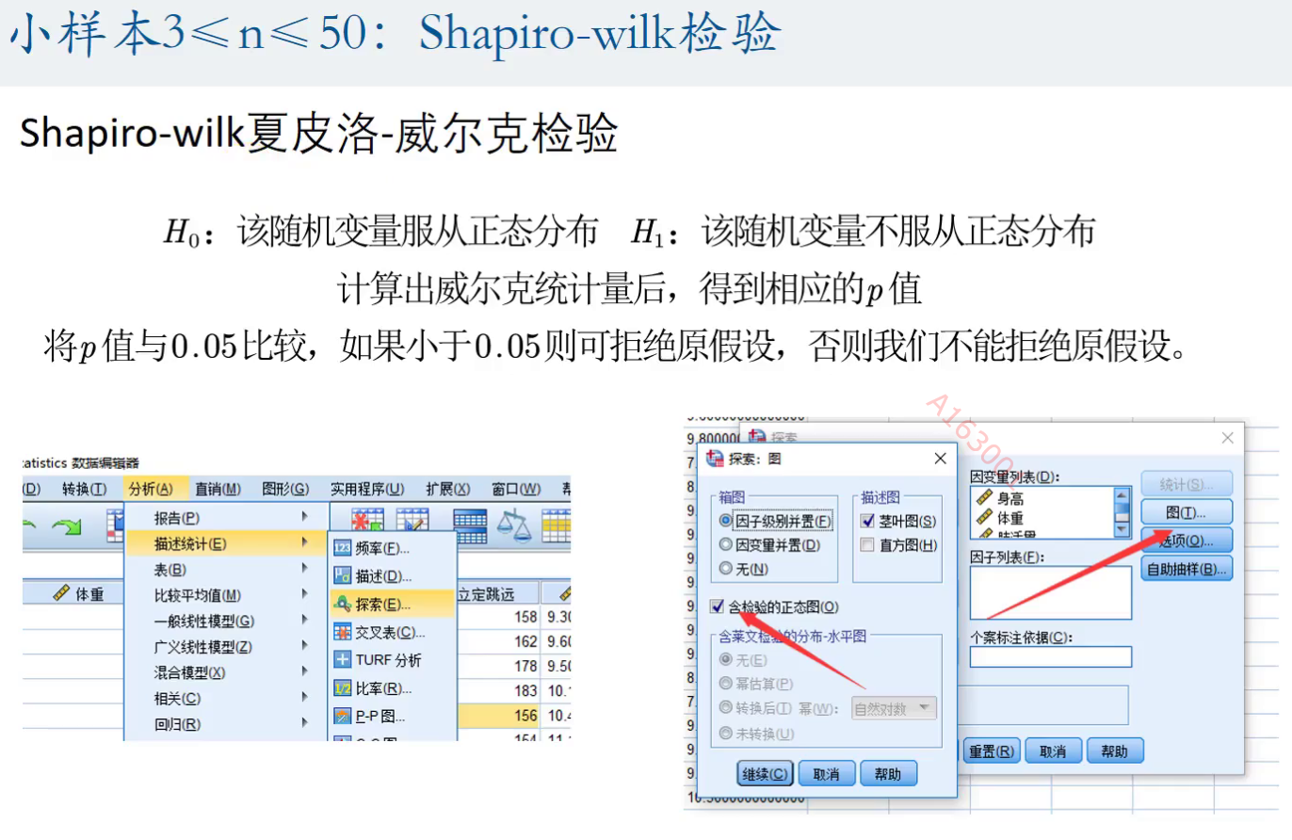Image resolution: width=1292 pixels, height=840 pixels.
Task: Click the 探索(E) explore icon in submenu
Action: tap(343, 604)
